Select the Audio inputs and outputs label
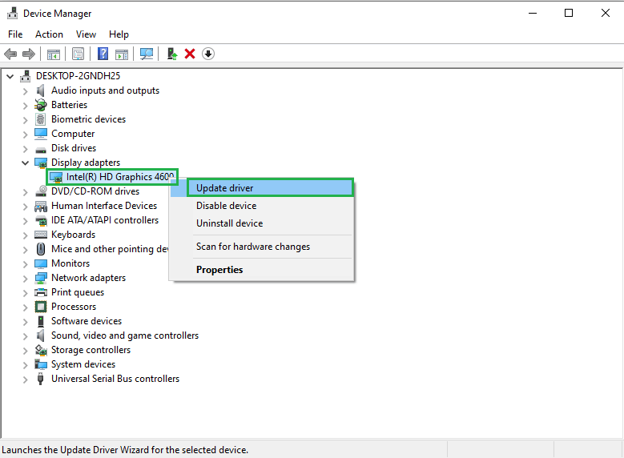 pyautogui.click(x=105, y=90)
